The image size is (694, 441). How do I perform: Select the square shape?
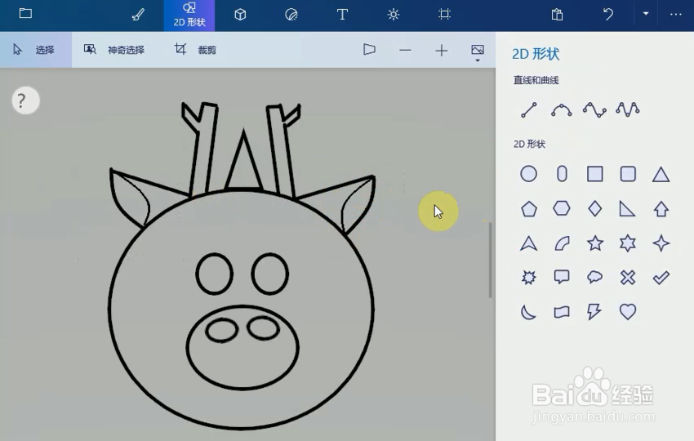pyautogui.click(x=595, y=174)
